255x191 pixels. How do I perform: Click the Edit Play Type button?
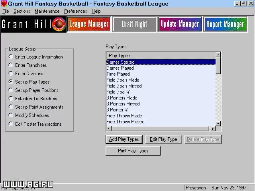[163, 139]
